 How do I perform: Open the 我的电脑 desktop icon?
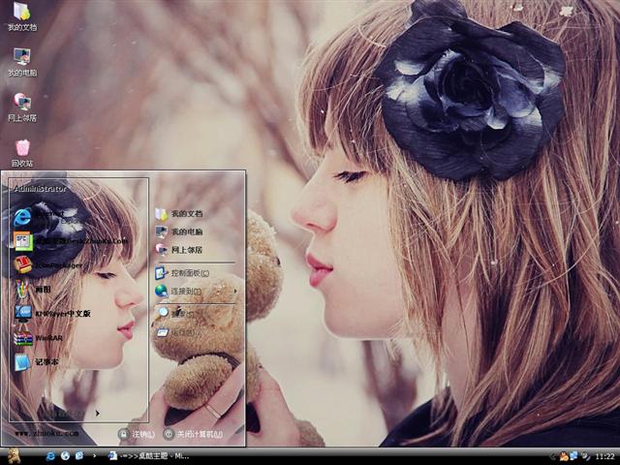click(22, 62)
